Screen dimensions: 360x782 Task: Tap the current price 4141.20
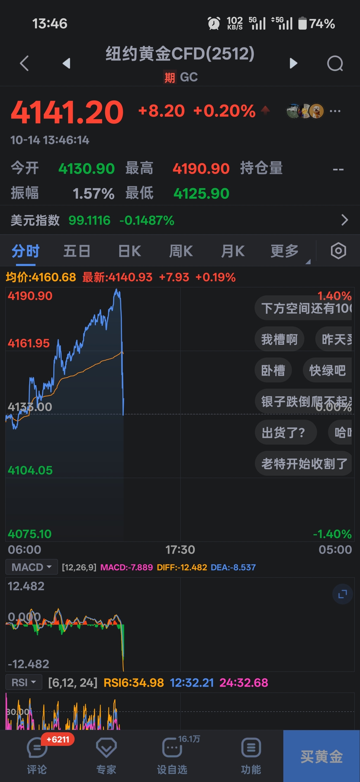(x=67, y=112)
